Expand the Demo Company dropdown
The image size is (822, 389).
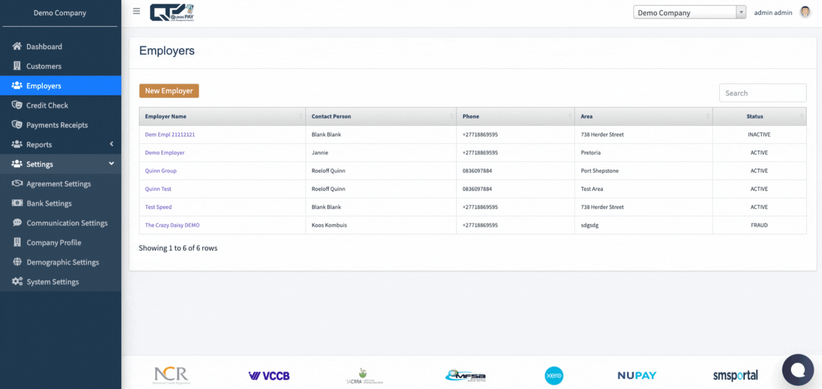741,12
